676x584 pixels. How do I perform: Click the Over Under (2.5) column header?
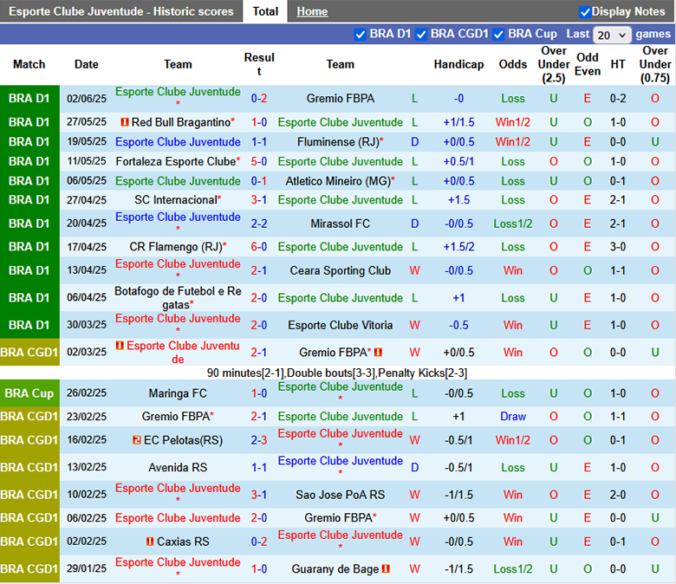(554, 64)
